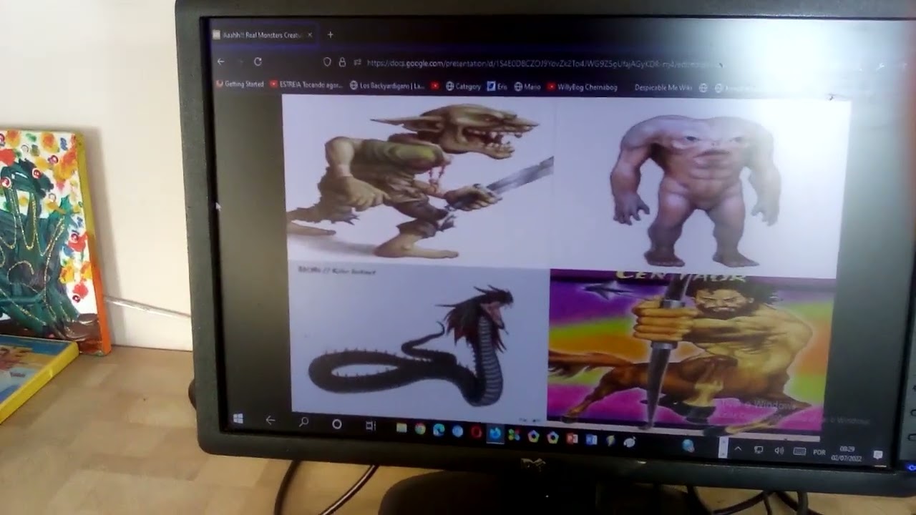This screenshot has width=916, height=515.
Task: Open a new browser tab
Action: point(330,34)
